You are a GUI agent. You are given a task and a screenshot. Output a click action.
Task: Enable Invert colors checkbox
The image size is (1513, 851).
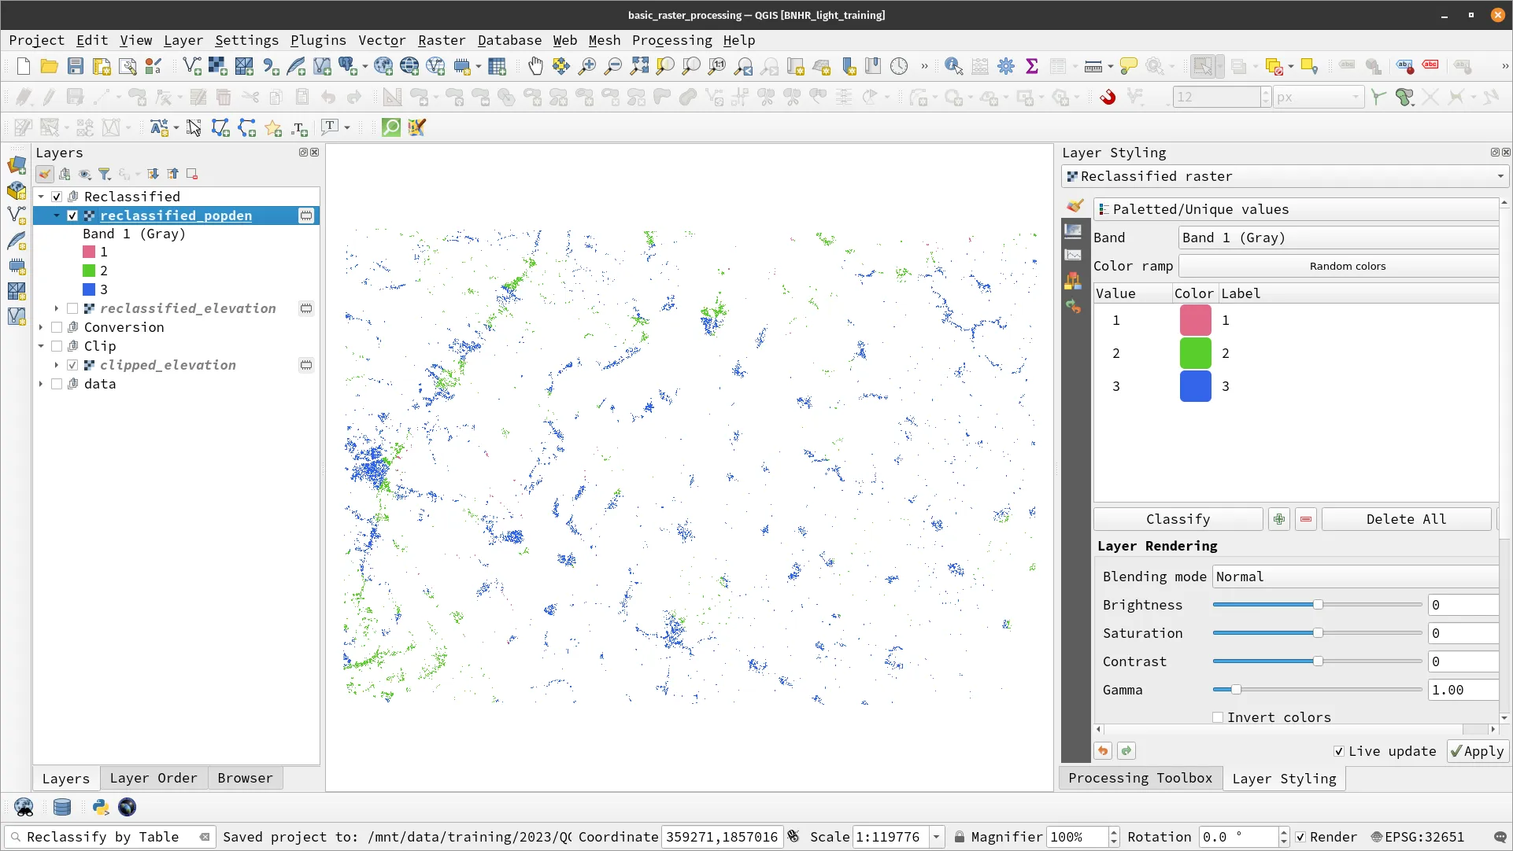pos(1218,717)
